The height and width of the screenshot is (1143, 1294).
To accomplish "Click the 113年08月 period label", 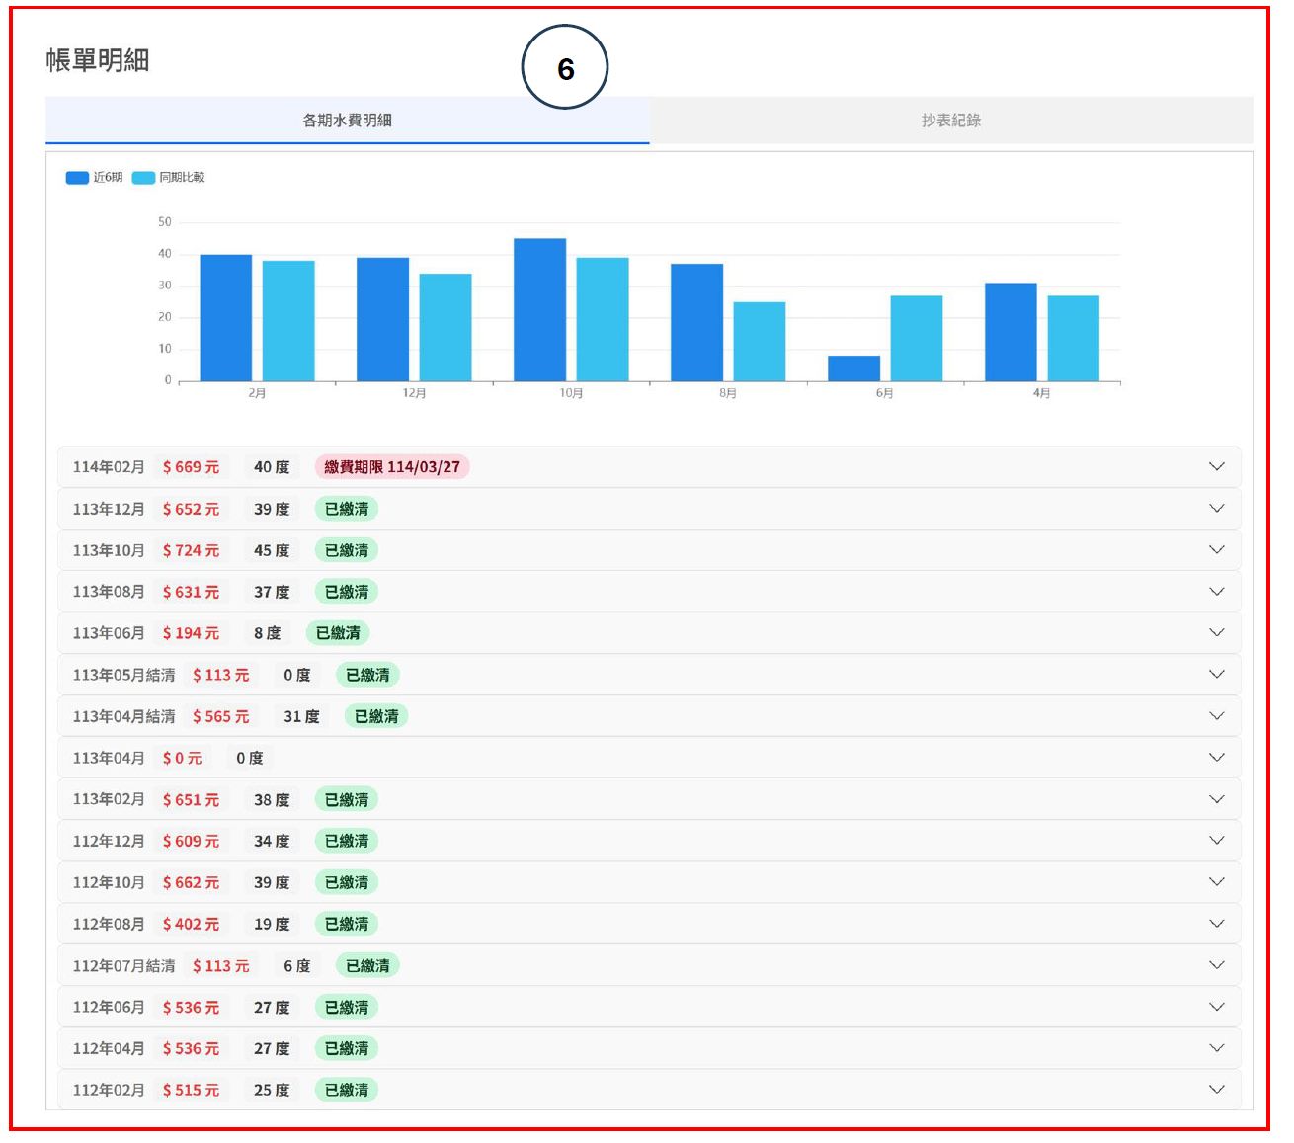I will (109, 592).
